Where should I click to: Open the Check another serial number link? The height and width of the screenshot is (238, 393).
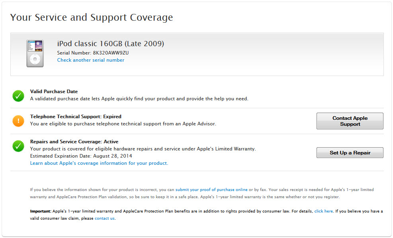tap(90, 60)
